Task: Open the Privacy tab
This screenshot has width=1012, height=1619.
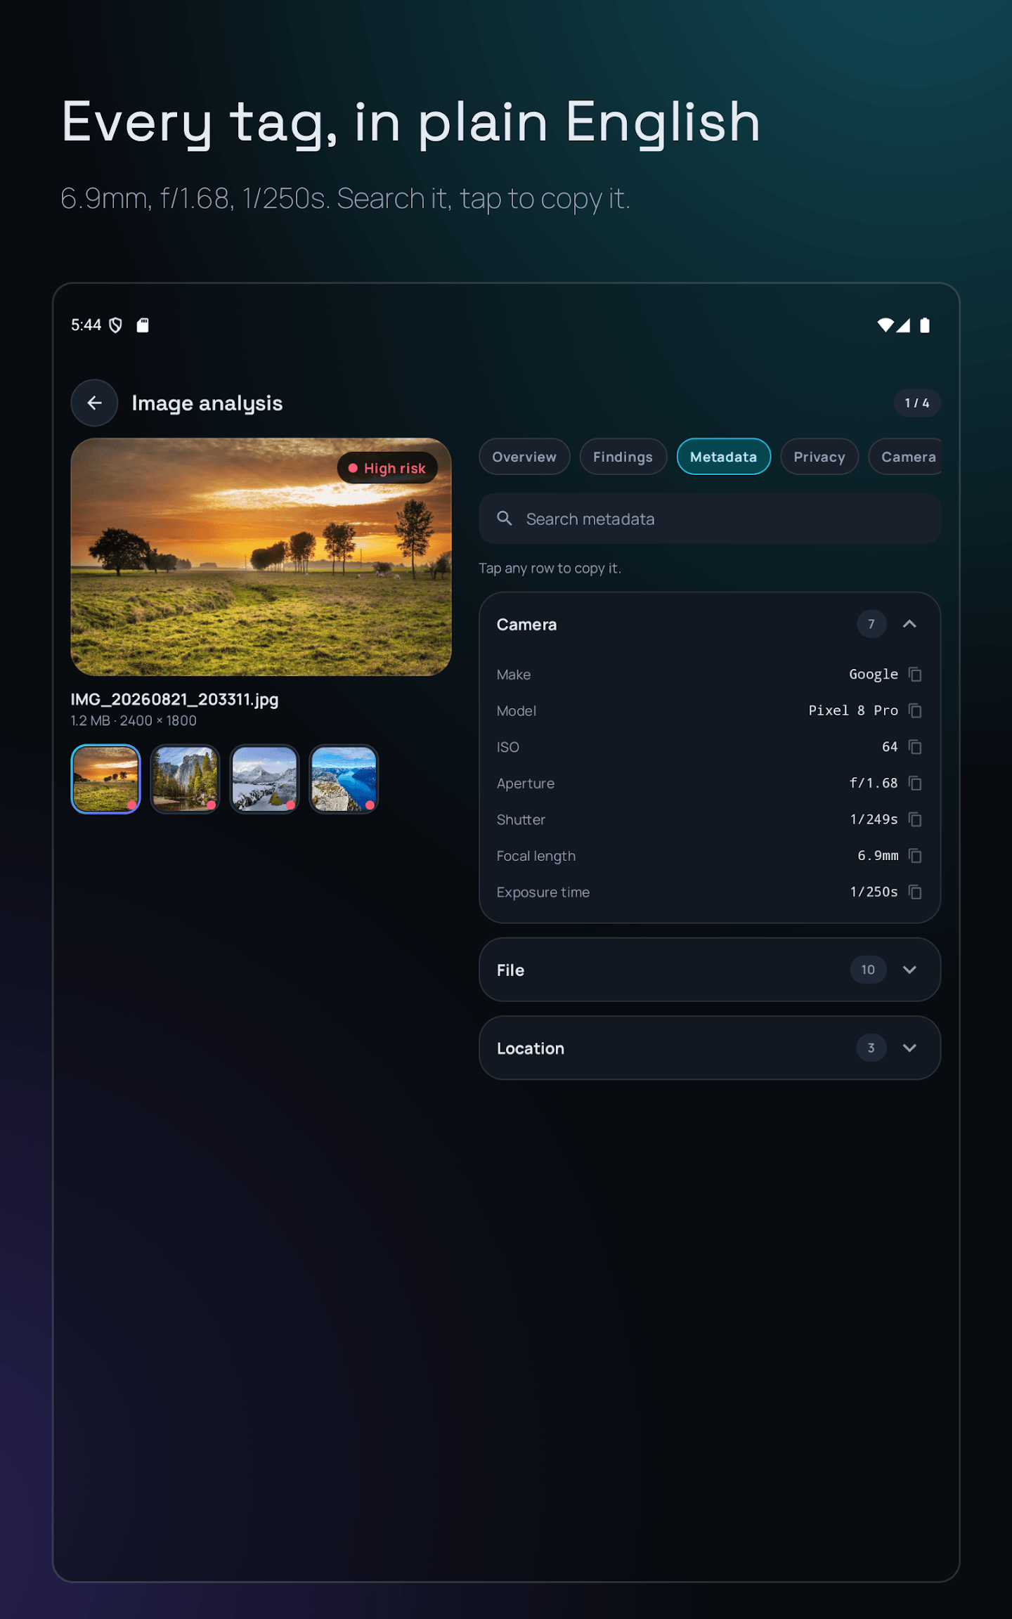Action: (x=819, y=457)
